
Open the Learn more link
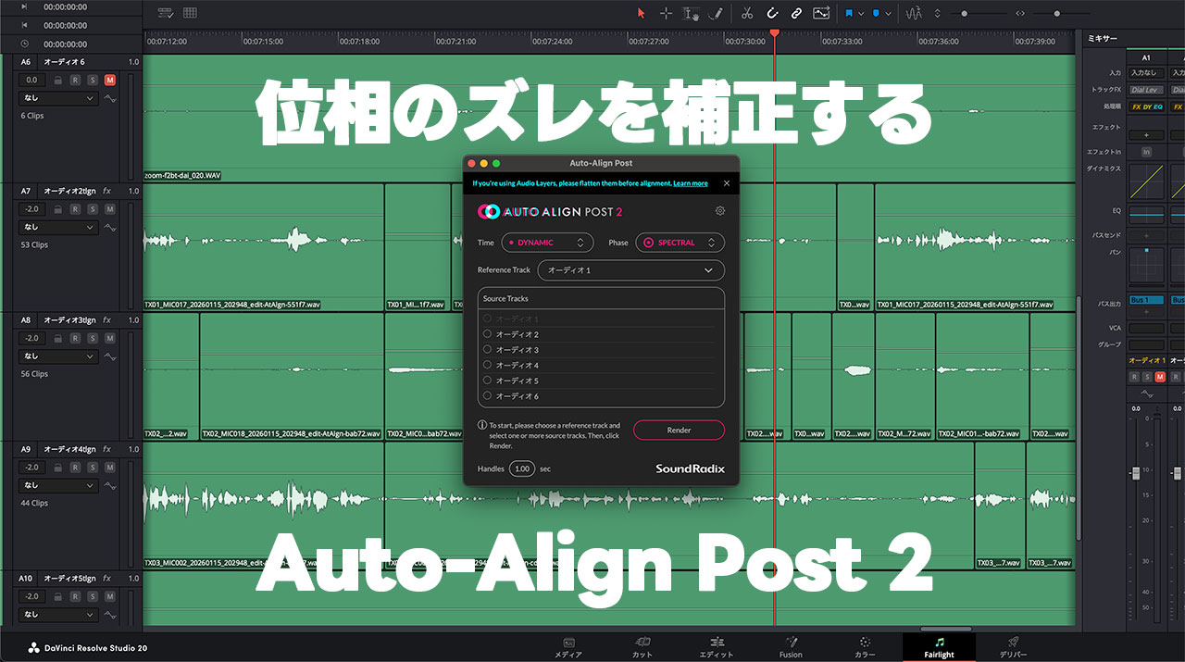coord(691,182)
